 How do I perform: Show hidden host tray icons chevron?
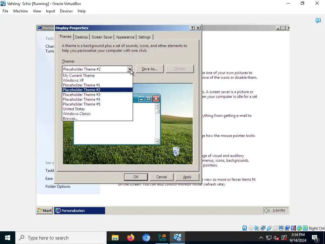(x=261, y=238)
